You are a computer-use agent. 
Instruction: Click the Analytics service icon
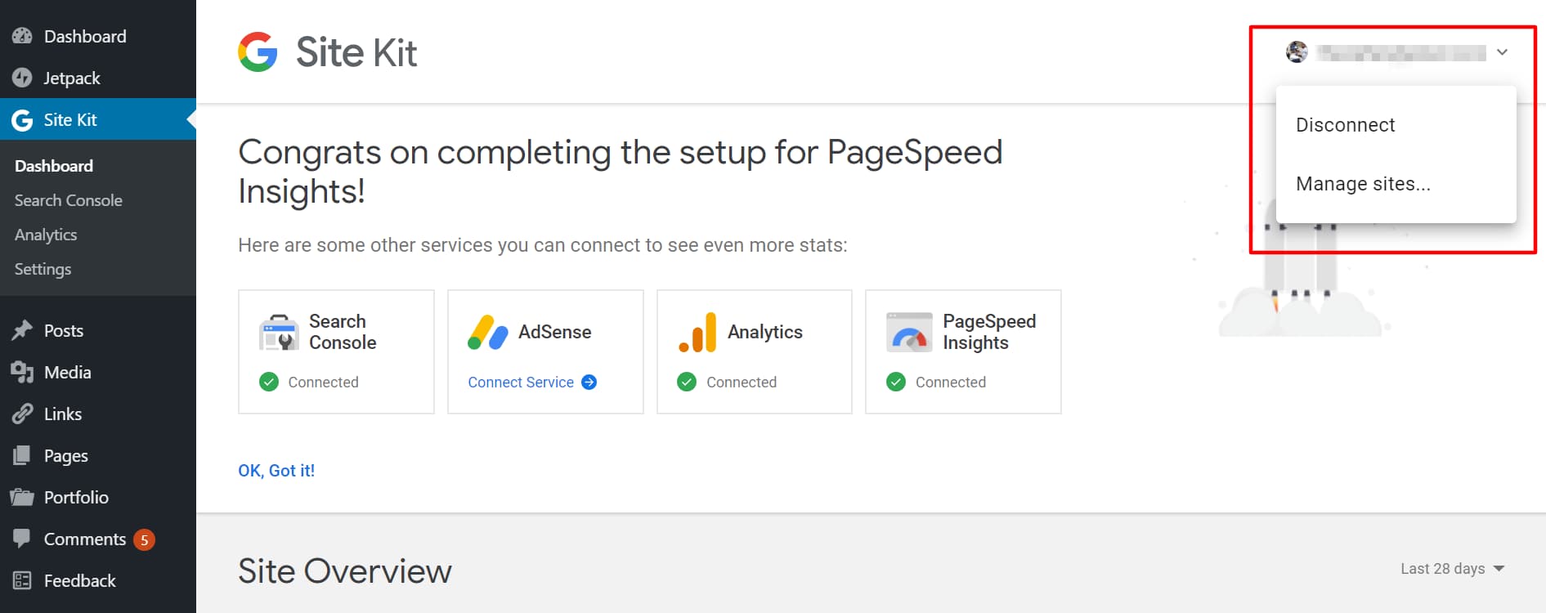pyautogui.click(x=699, y=332)
